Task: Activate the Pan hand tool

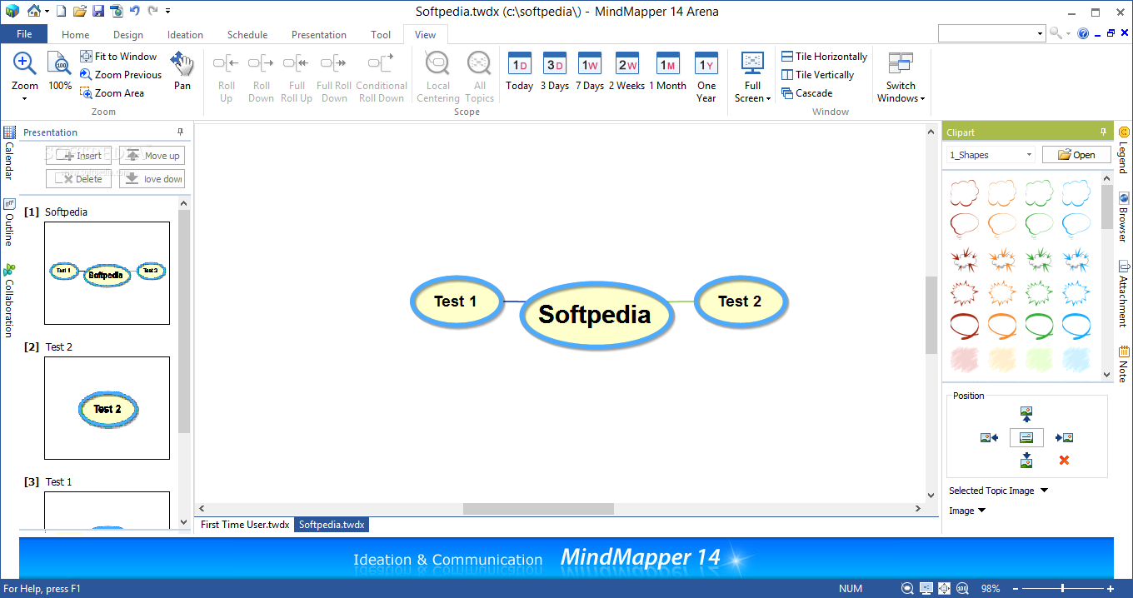Action: coord(182,71)
